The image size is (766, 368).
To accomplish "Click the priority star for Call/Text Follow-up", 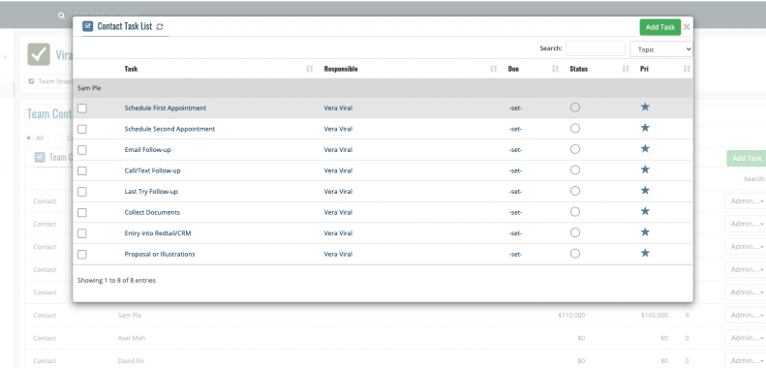I will point(645,169).
